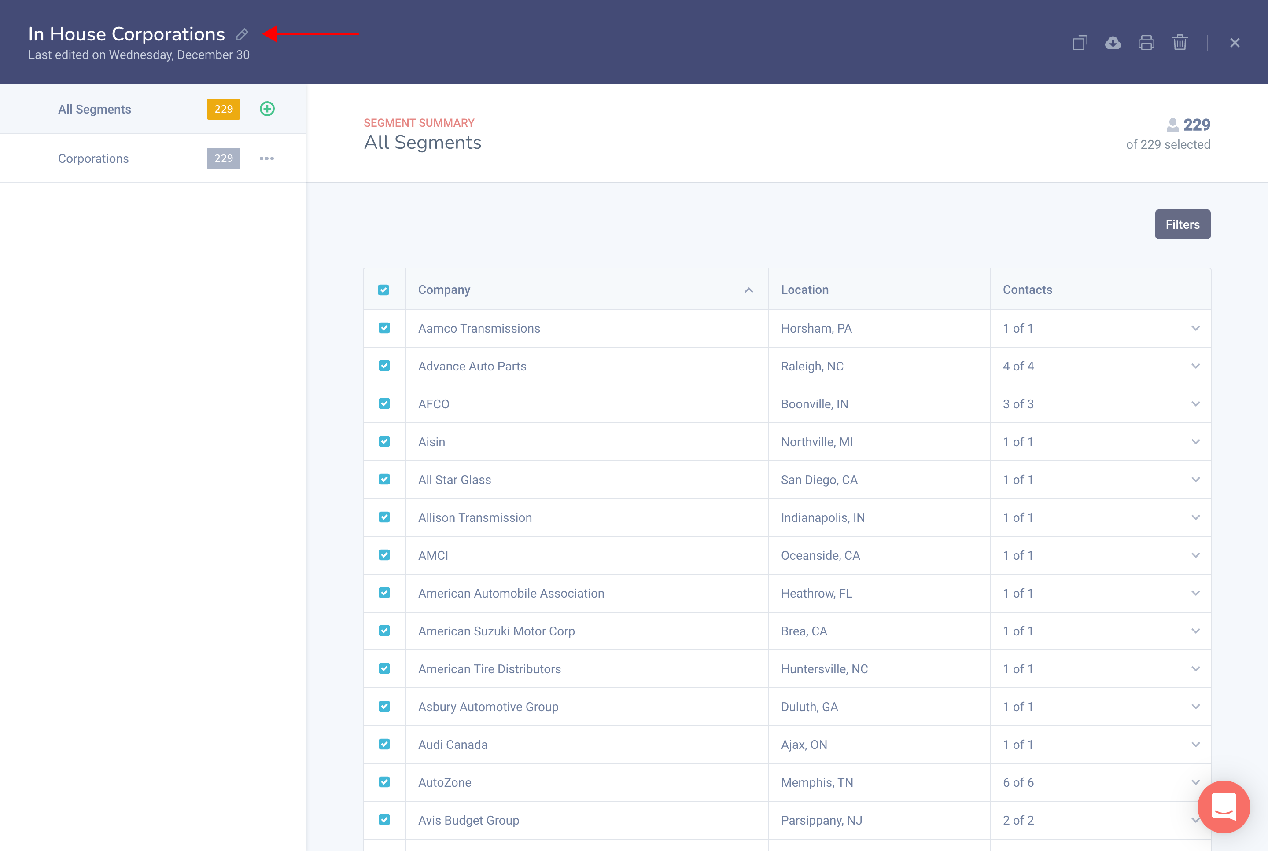Uncheck AFCO row checkbox
1268x851 pixels.
point(384,404)
